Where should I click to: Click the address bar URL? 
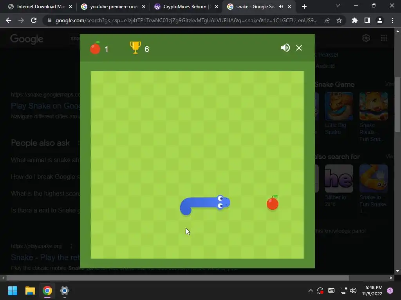click(186, 20)
